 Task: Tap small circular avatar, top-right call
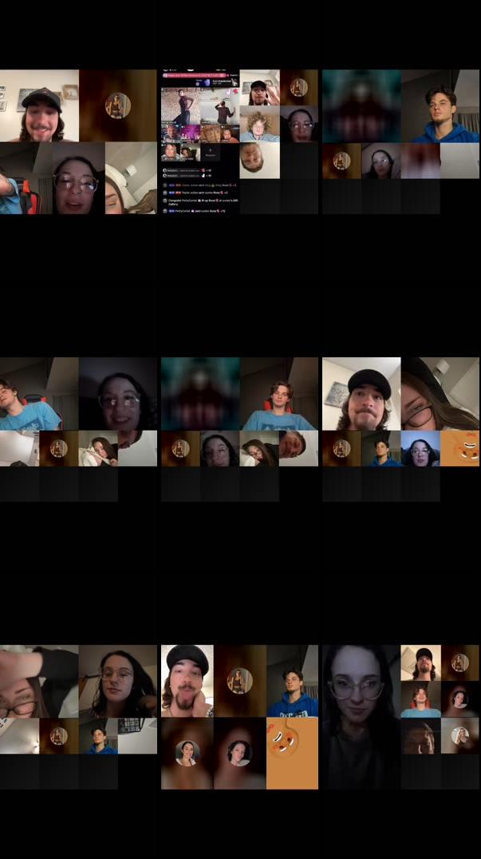[341, 161]
